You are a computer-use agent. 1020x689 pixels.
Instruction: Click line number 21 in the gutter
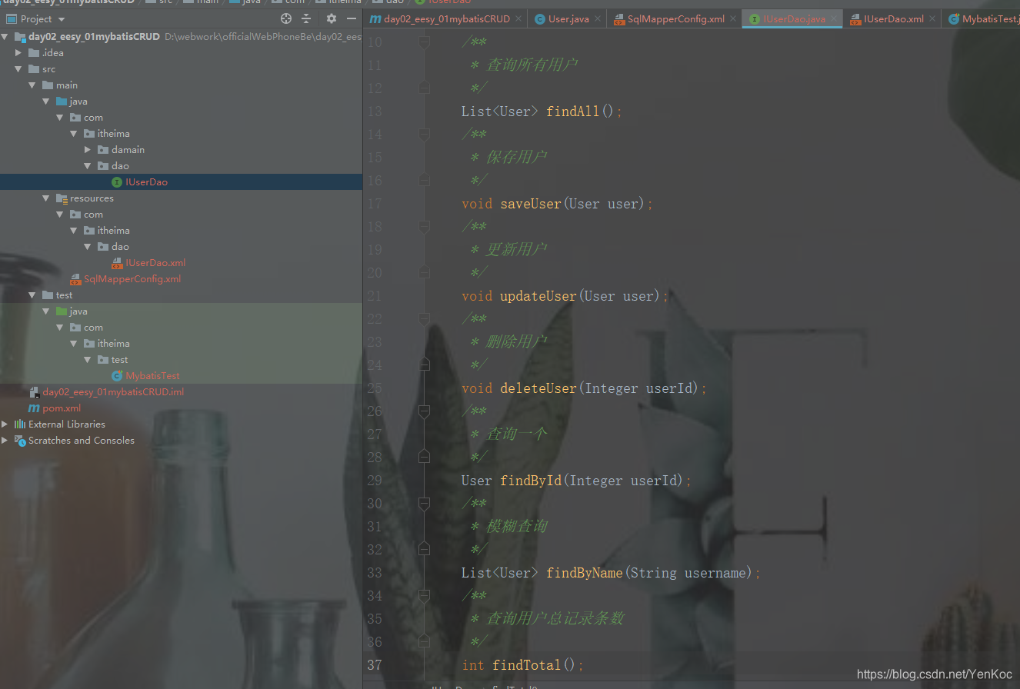pos(374,296)
